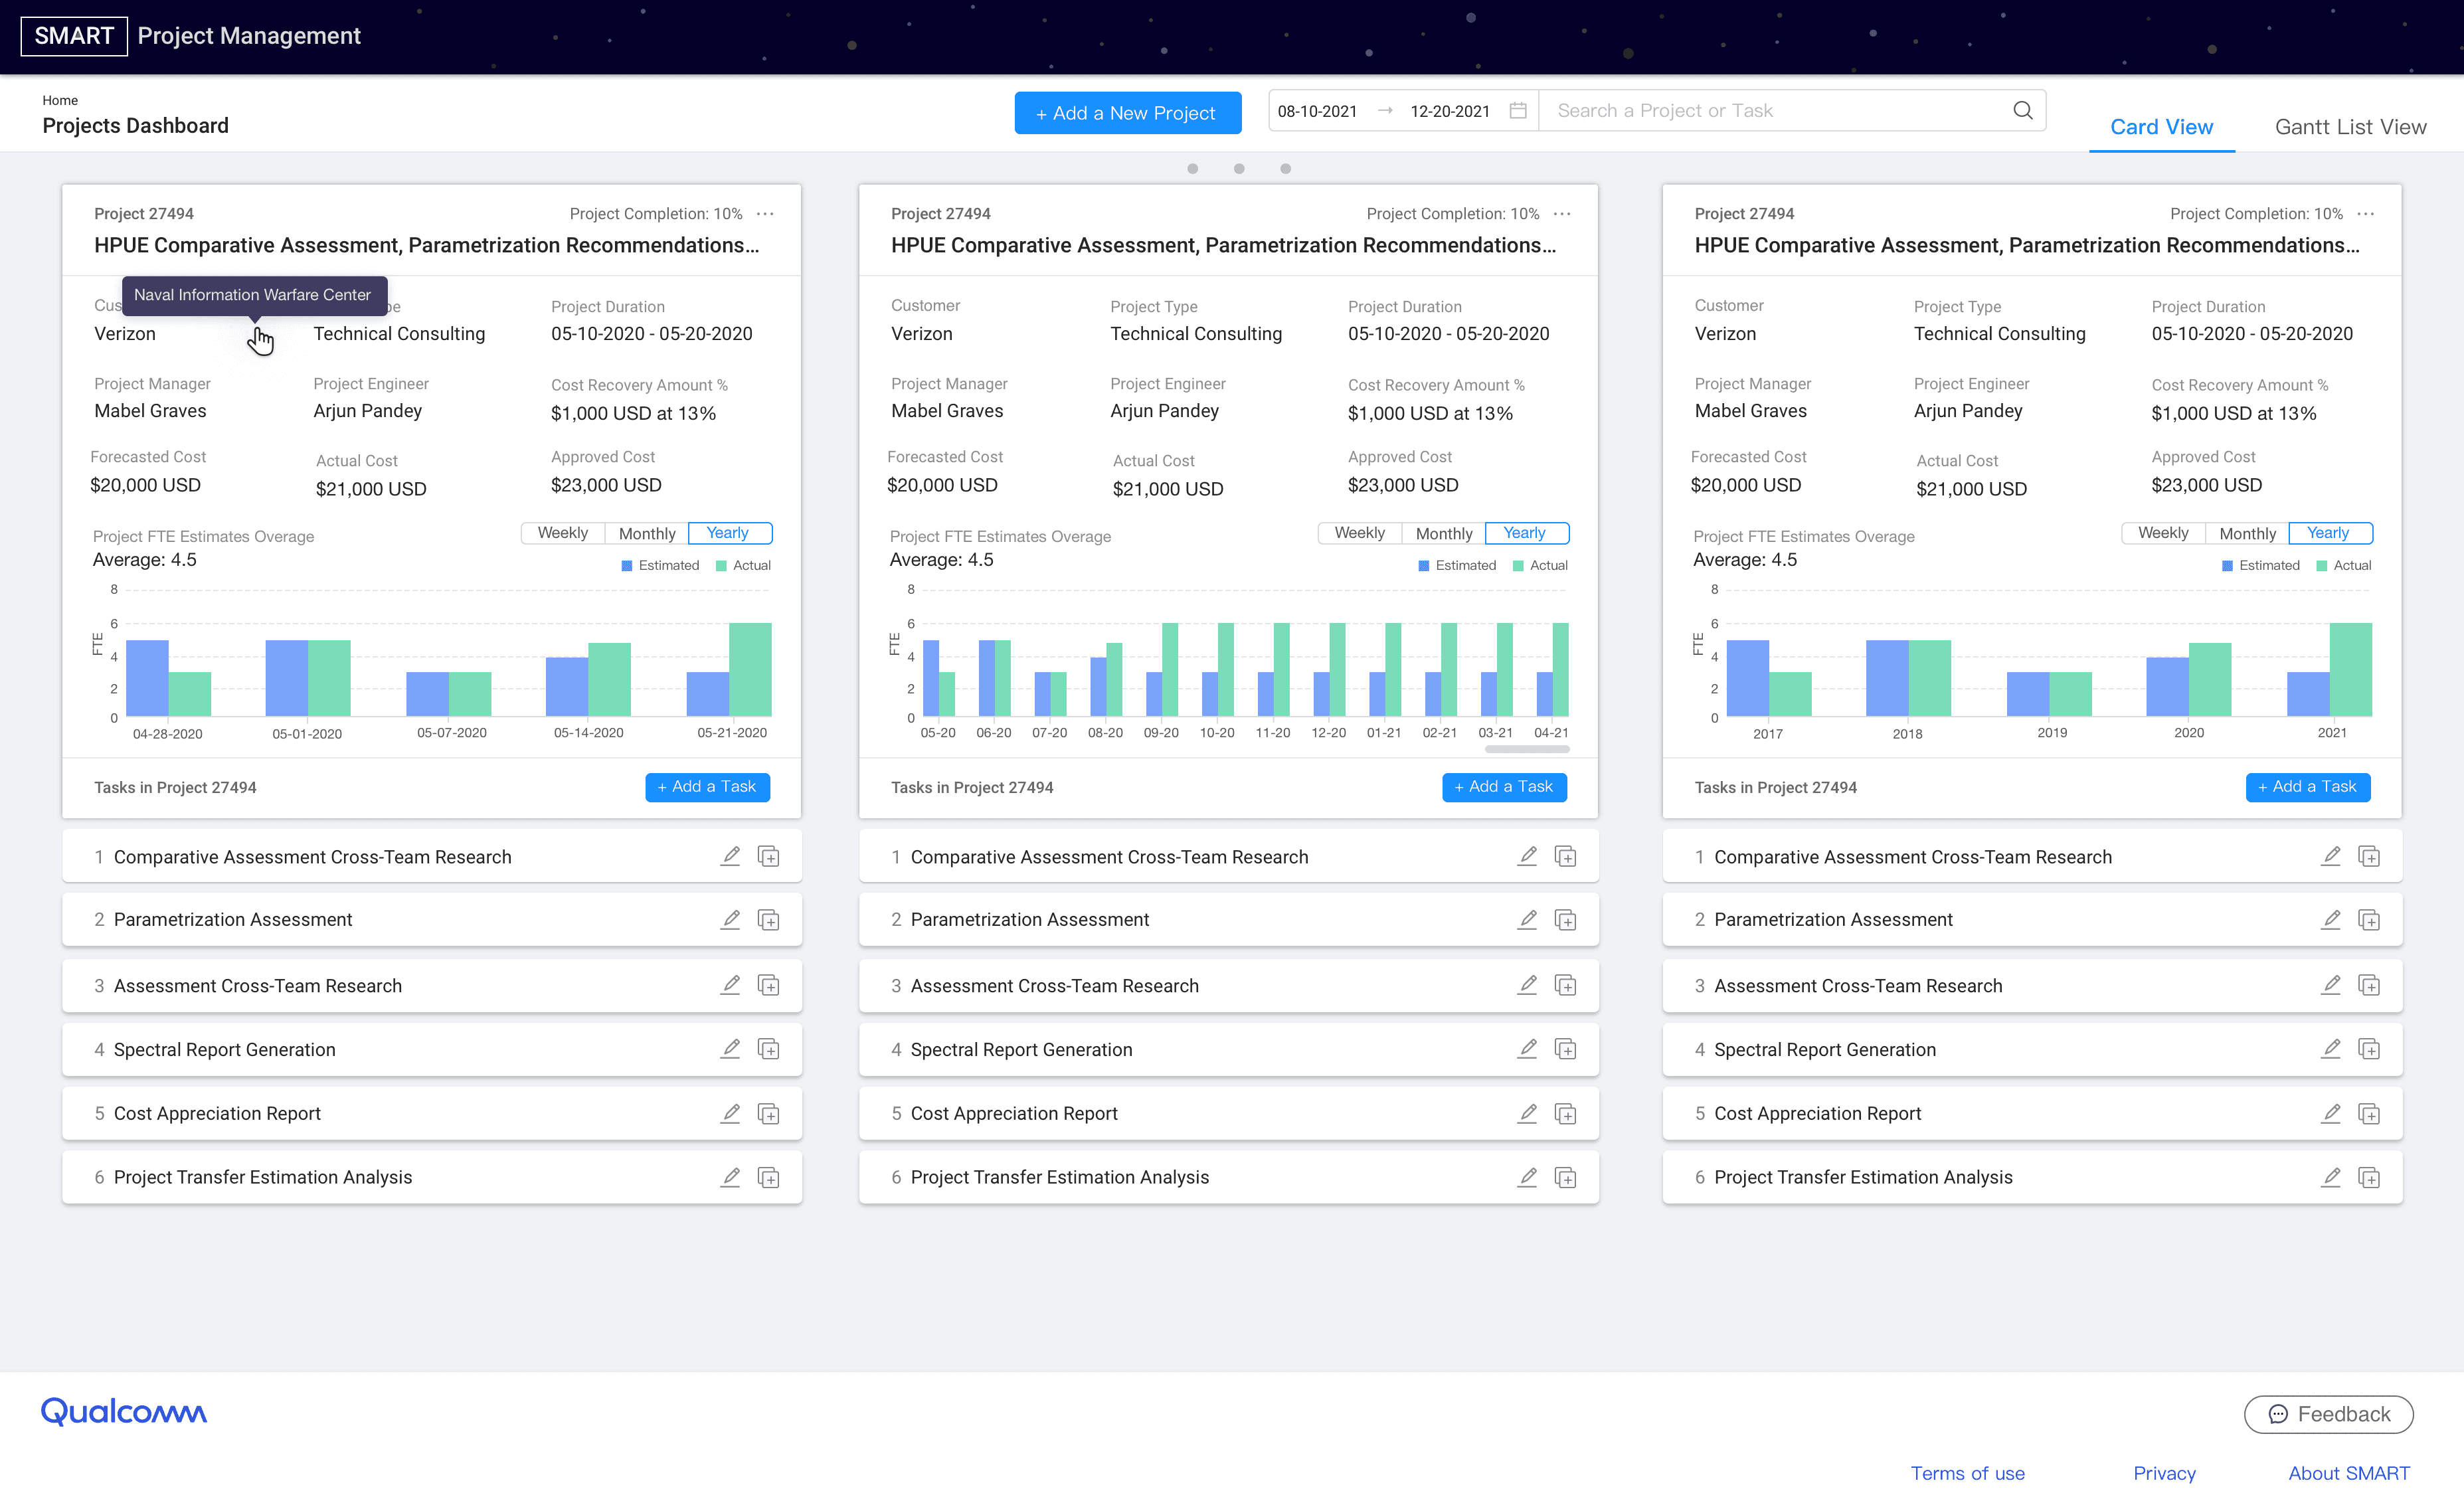Open About SMART link
2464x1505 pixels.
[2349, 1473]
